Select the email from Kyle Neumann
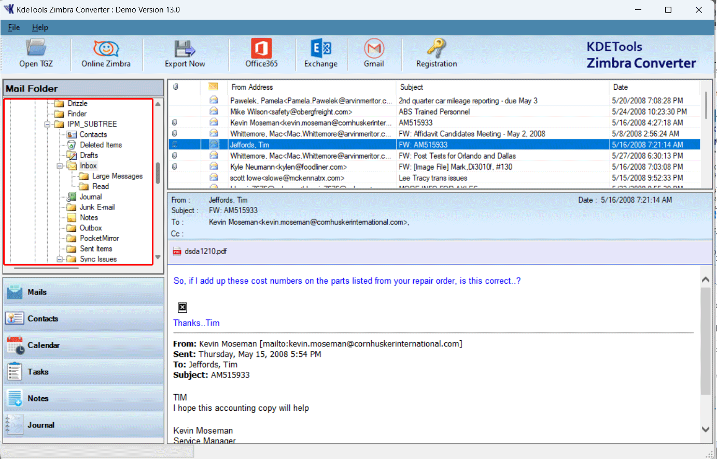The width and height of the screenshot is (717, 459). pyautogui.click(x=288, y=167)
